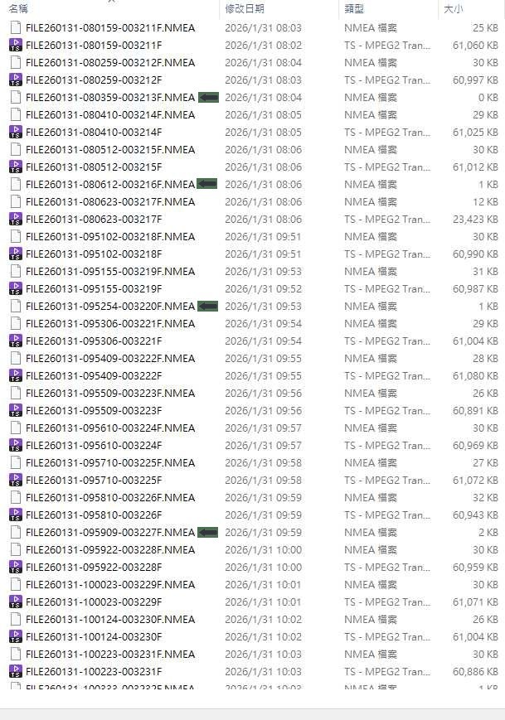Select FILE260131-080512-003215F video file name
Screen dimensions: 505x720
pyautogui.click(x=94, y=167)
